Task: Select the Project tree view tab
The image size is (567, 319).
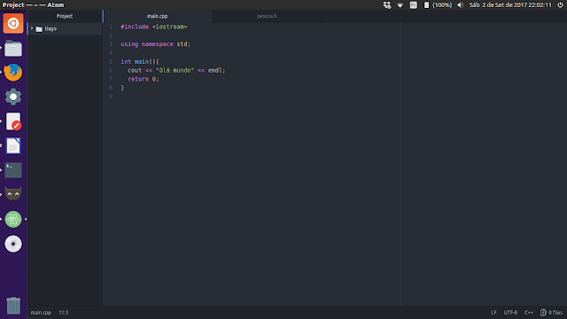Action: 65,16
